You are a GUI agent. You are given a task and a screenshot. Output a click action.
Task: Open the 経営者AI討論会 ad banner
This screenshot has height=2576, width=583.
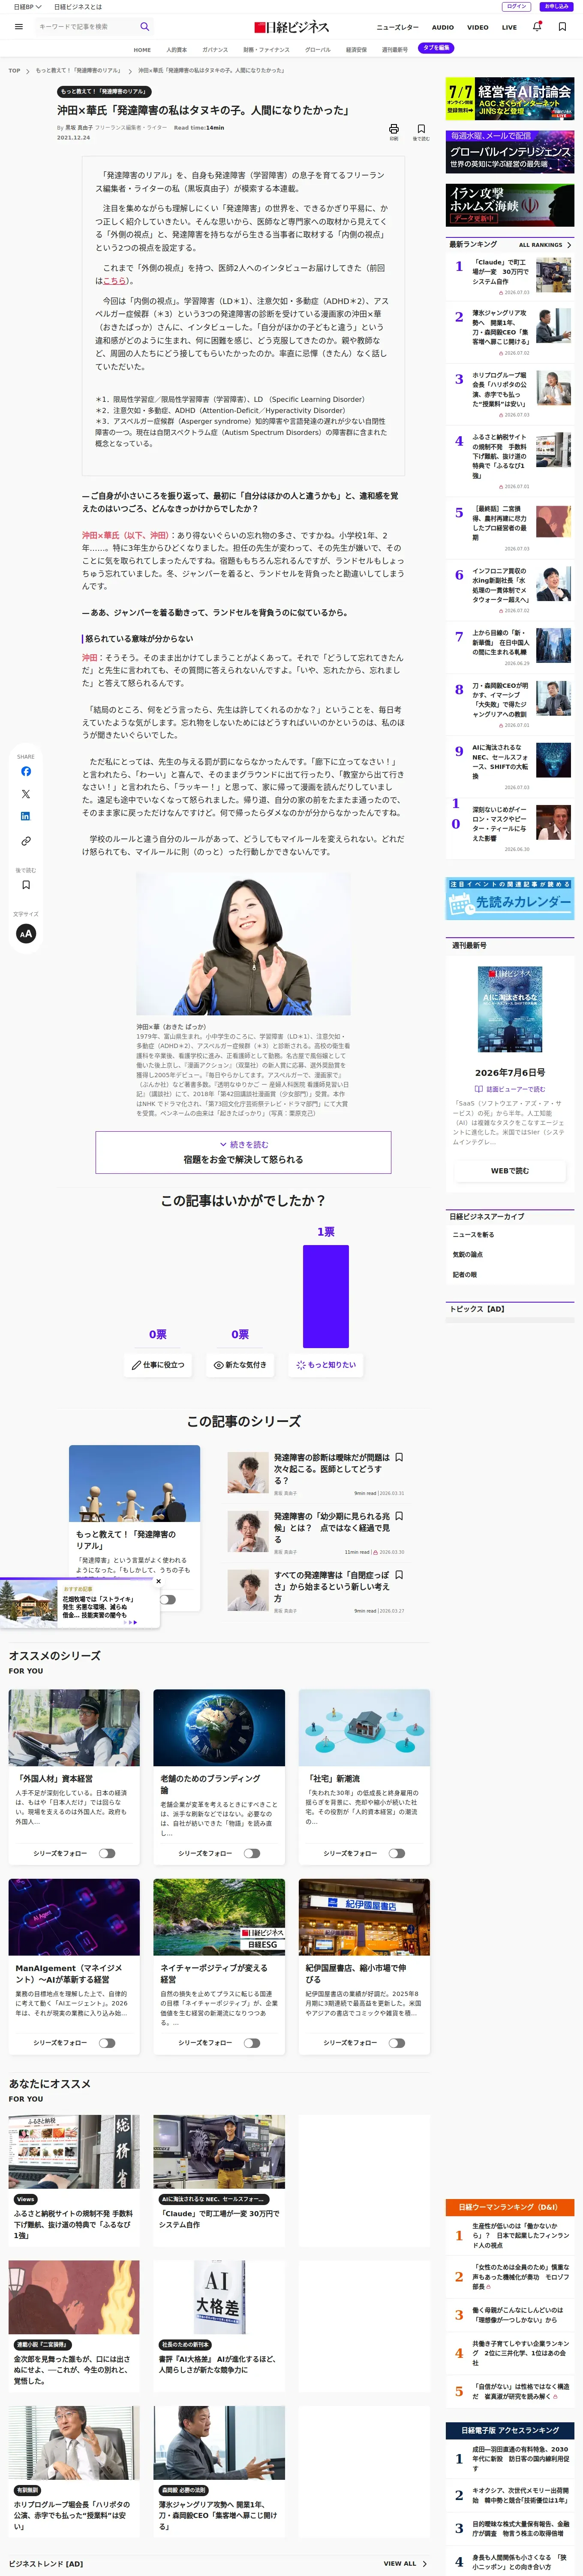(x=510, y=99)
